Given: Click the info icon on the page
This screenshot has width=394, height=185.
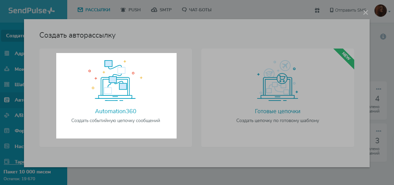Looking at the screenshot, I should [383, 37].
